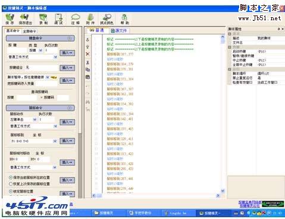Viewport: 285px width, 219px height.
Task: Click the copy icon in editor sidebar
Action: point(87,70)
